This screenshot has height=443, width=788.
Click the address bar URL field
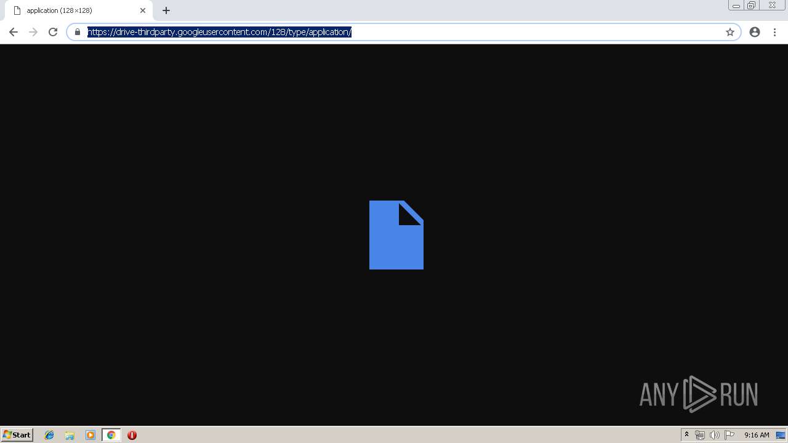(403, 32)
